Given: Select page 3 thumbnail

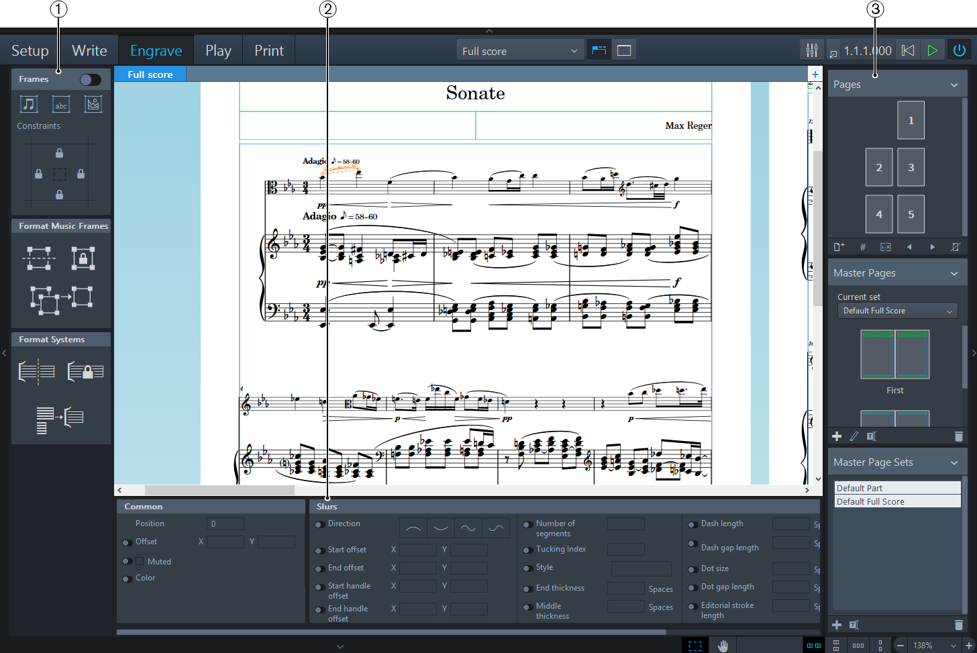Looking at the screenshot, I should coord(911,167).
